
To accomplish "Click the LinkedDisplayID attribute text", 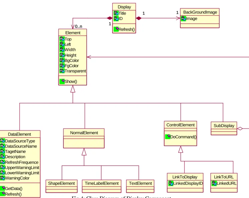I will pos(188,183).
